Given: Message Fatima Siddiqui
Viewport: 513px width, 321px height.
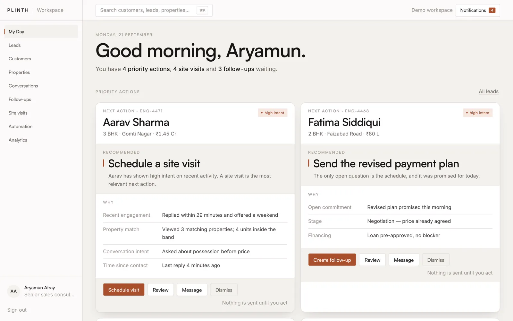Looking at the screenshot, I should tap(404, 260).
